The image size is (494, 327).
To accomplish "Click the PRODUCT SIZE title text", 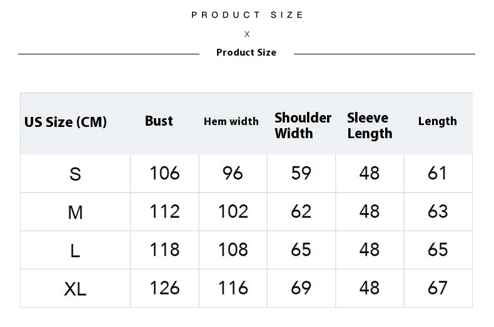I will tap(247, 15).
